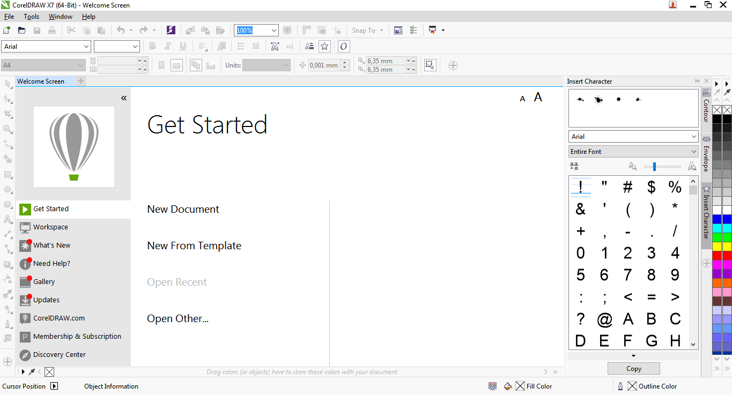Click the Publish to PDF icon

pyautogui.click(x=220, y=30)
